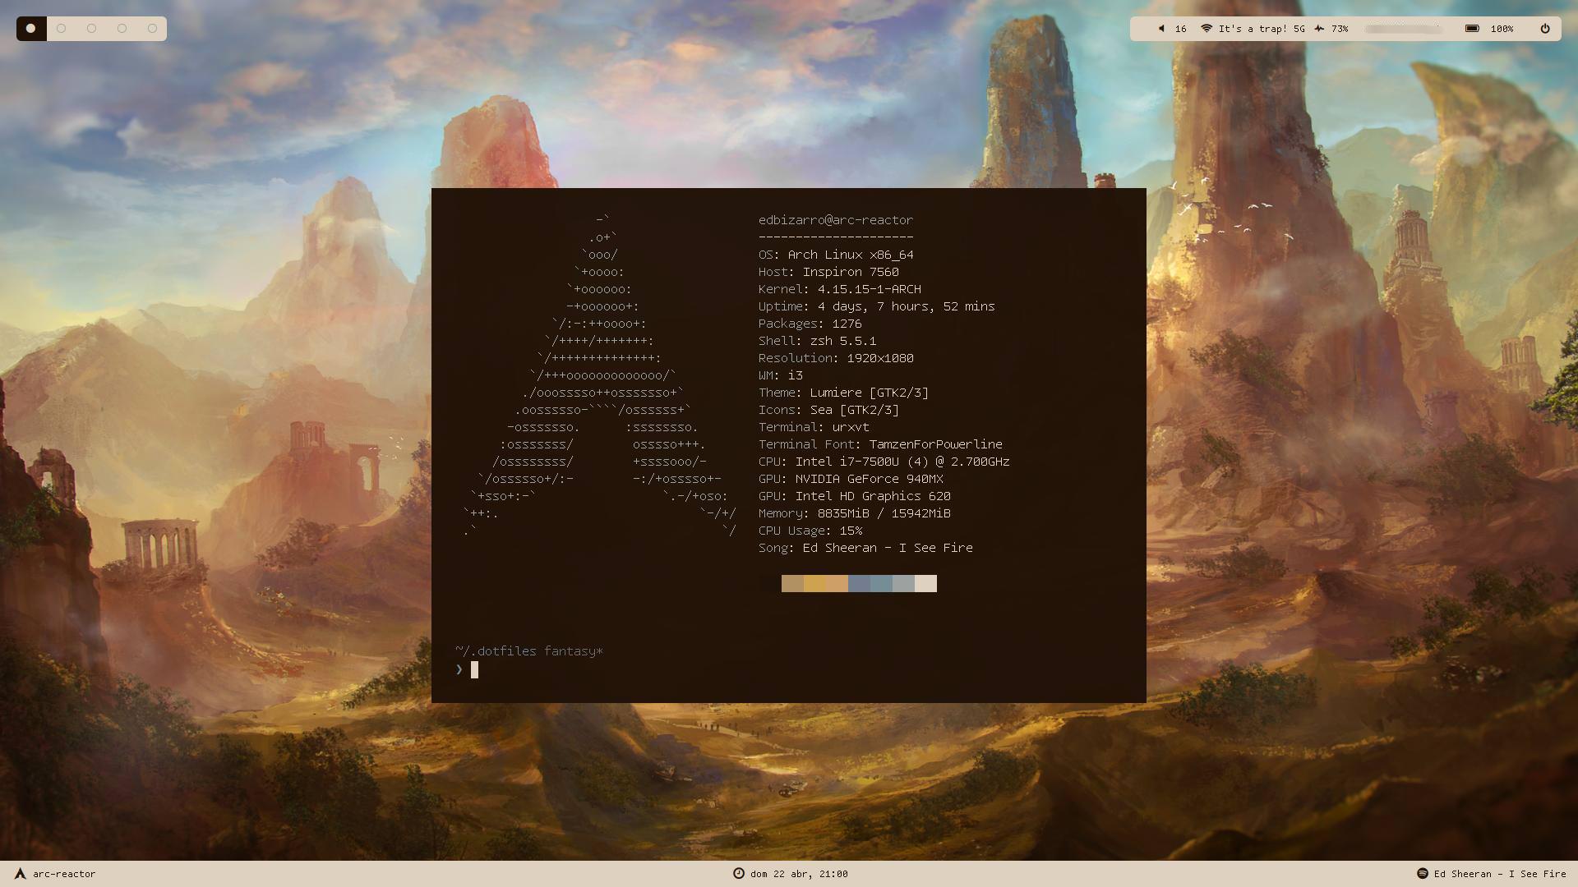Click the 73% usage value

(x=1340, y=29)
